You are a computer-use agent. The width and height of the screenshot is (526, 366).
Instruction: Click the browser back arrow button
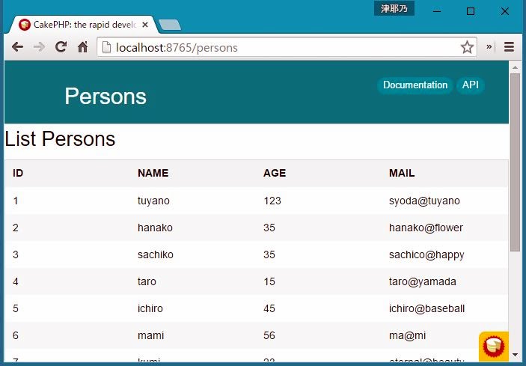[x=17, y=47]
